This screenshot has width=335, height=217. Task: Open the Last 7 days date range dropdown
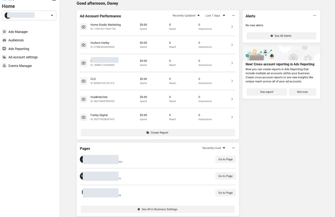pos(215,15)
